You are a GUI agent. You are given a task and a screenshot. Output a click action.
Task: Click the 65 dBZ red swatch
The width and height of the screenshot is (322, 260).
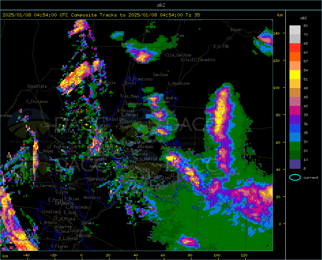[x=295, y=48]
